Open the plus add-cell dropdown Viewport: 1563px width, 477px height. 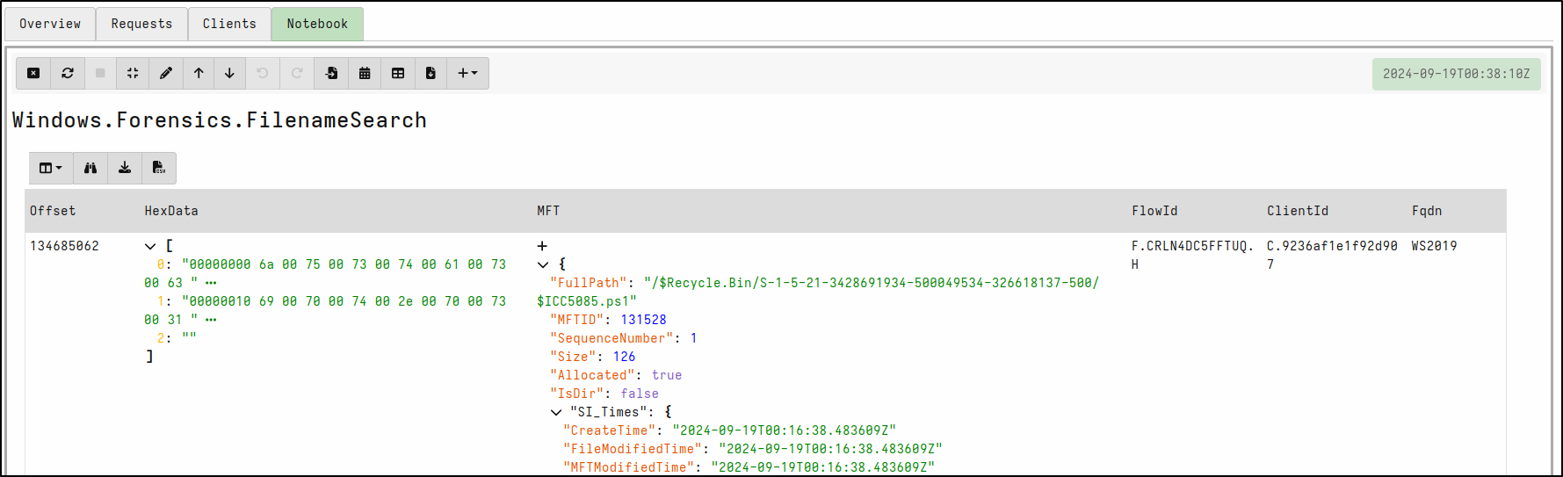pos(467,73)
